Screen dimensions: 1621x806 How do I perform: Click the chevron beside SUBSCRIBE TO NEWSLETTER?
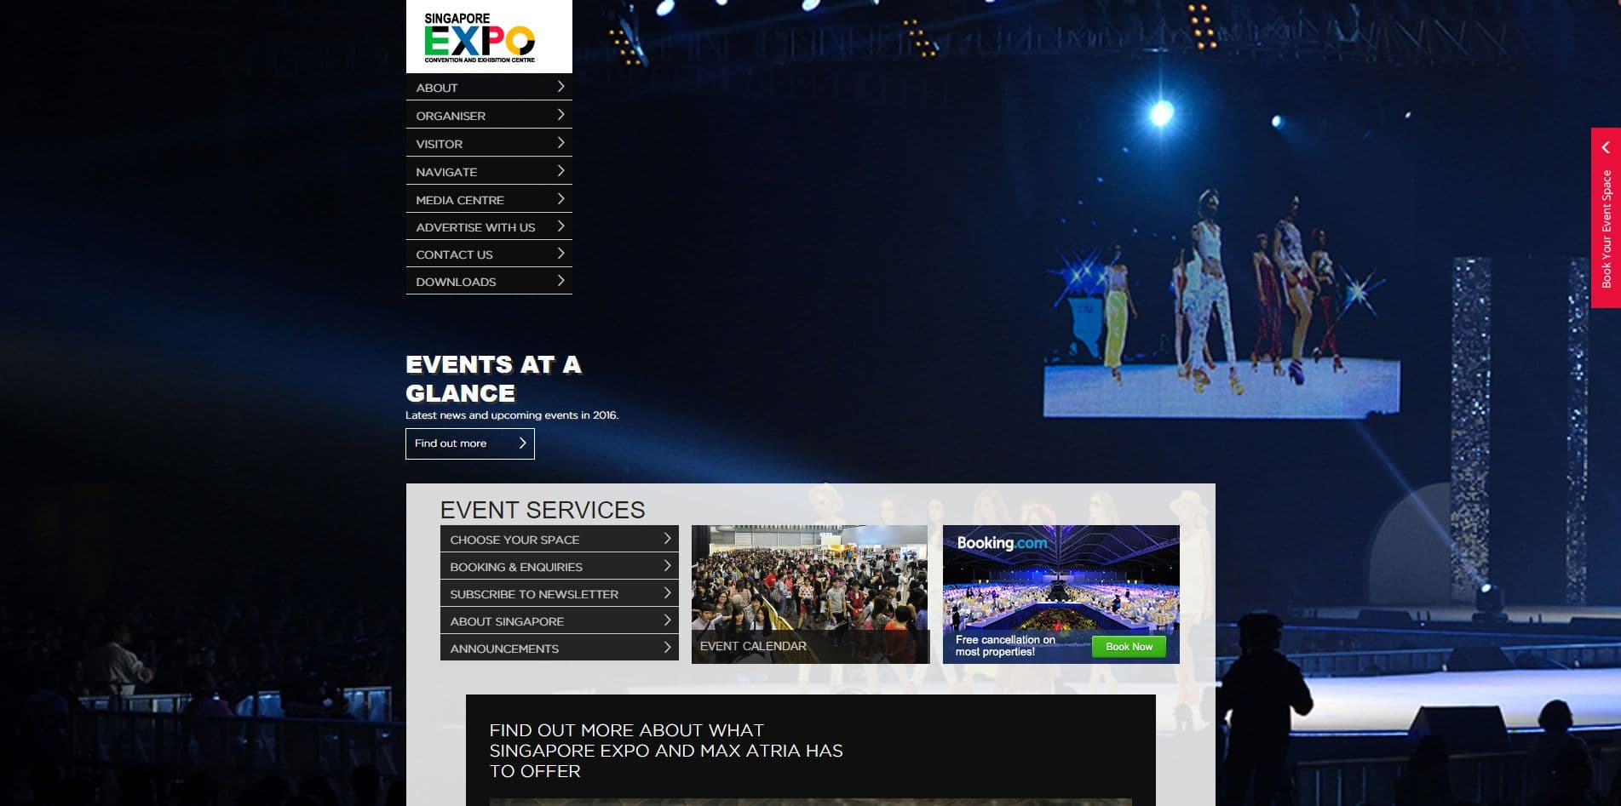[x=667, y=593]
